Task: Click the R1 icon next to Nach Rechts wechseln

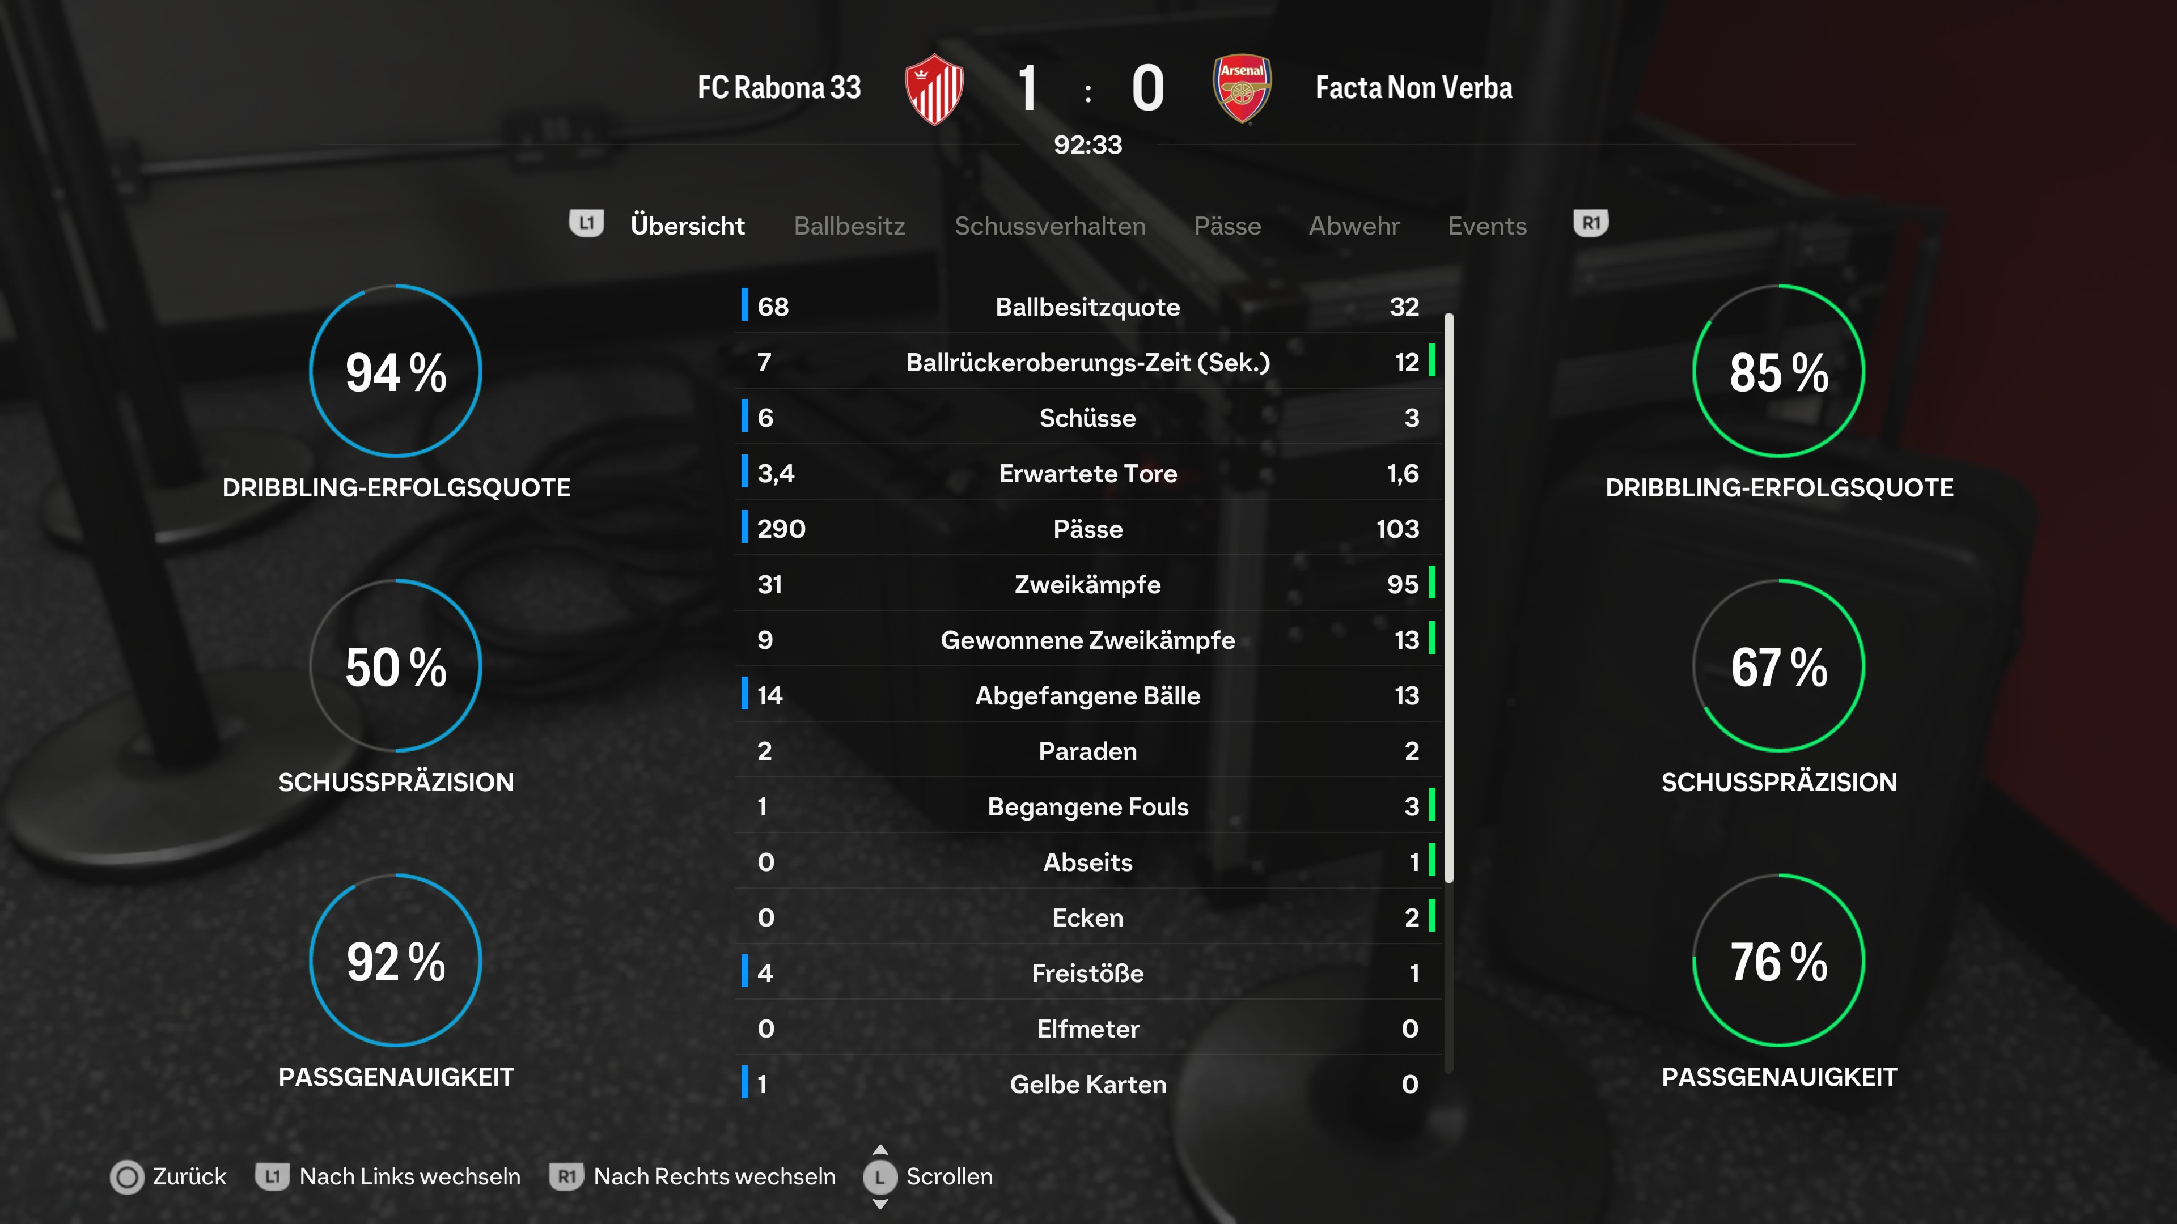Action: point(566,1176)
